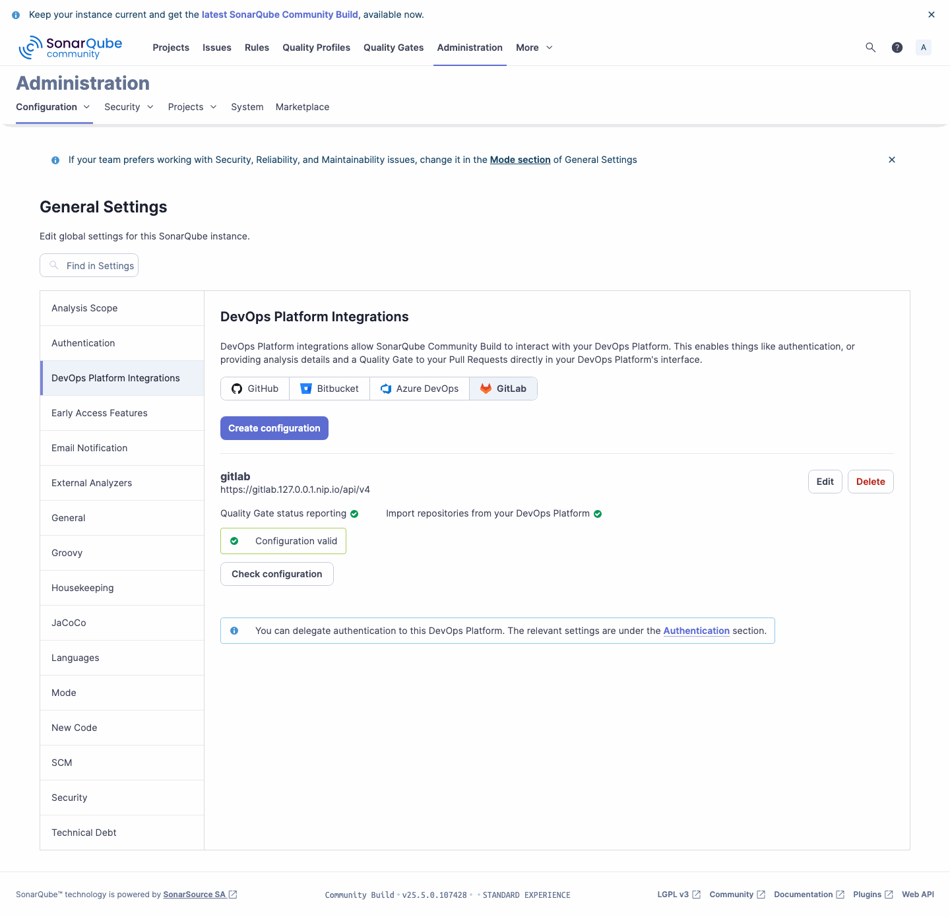Select Analysis Scope in settings sidebar

click(122, 308)
